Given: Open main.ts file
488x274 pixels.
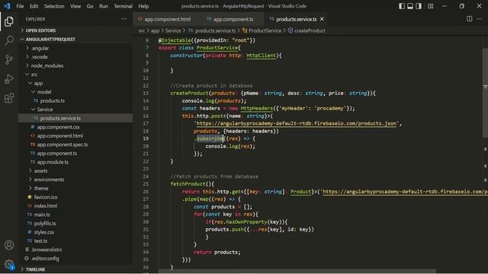Looking at the screenshot, I should (75, 215).
